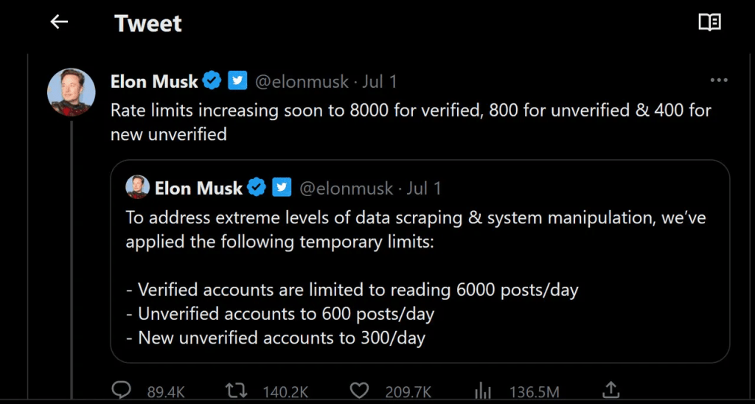View tweet analytics bar chart icon
The width and height of the screenshot is (755, 404).
(483, 389)
